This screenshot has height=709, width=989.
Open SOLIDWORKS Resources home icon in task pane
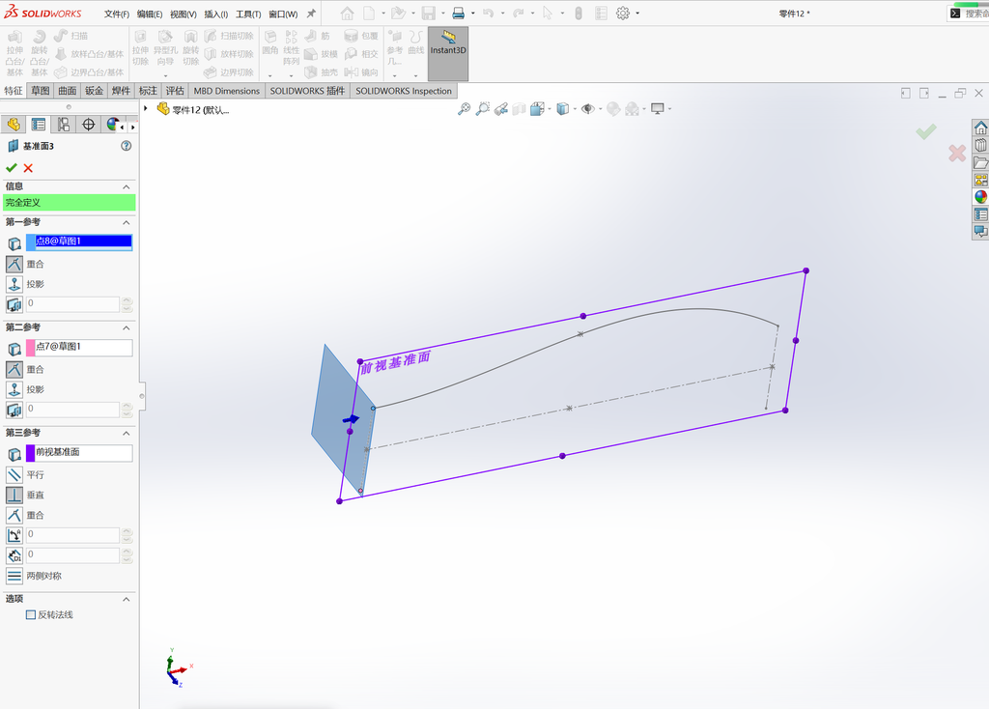pyautogui.click(x=981, y=128)
